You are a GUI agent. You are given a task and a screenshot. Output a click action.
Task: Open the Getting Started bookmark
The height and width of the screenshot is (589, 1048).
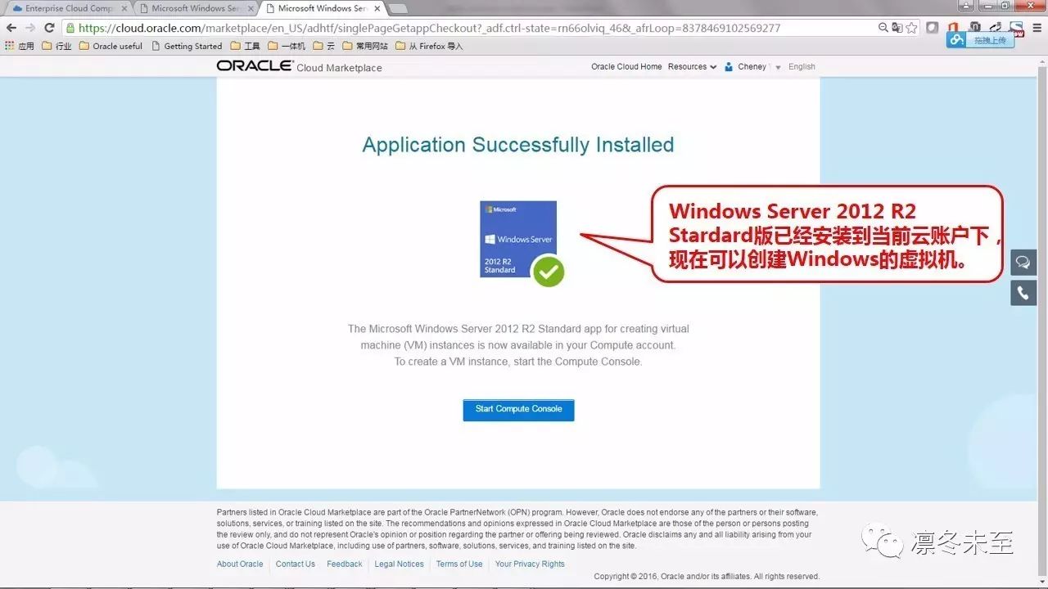[x=187, y=46]
